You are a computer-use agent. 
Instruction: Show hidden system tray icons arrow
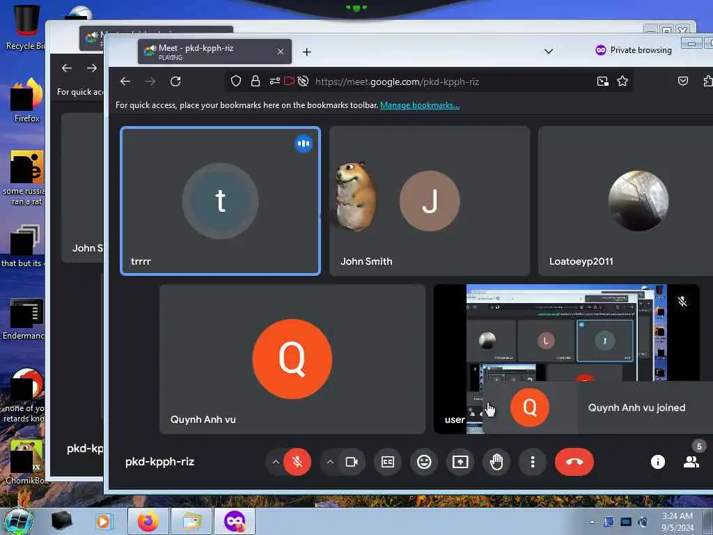point(592,522)
